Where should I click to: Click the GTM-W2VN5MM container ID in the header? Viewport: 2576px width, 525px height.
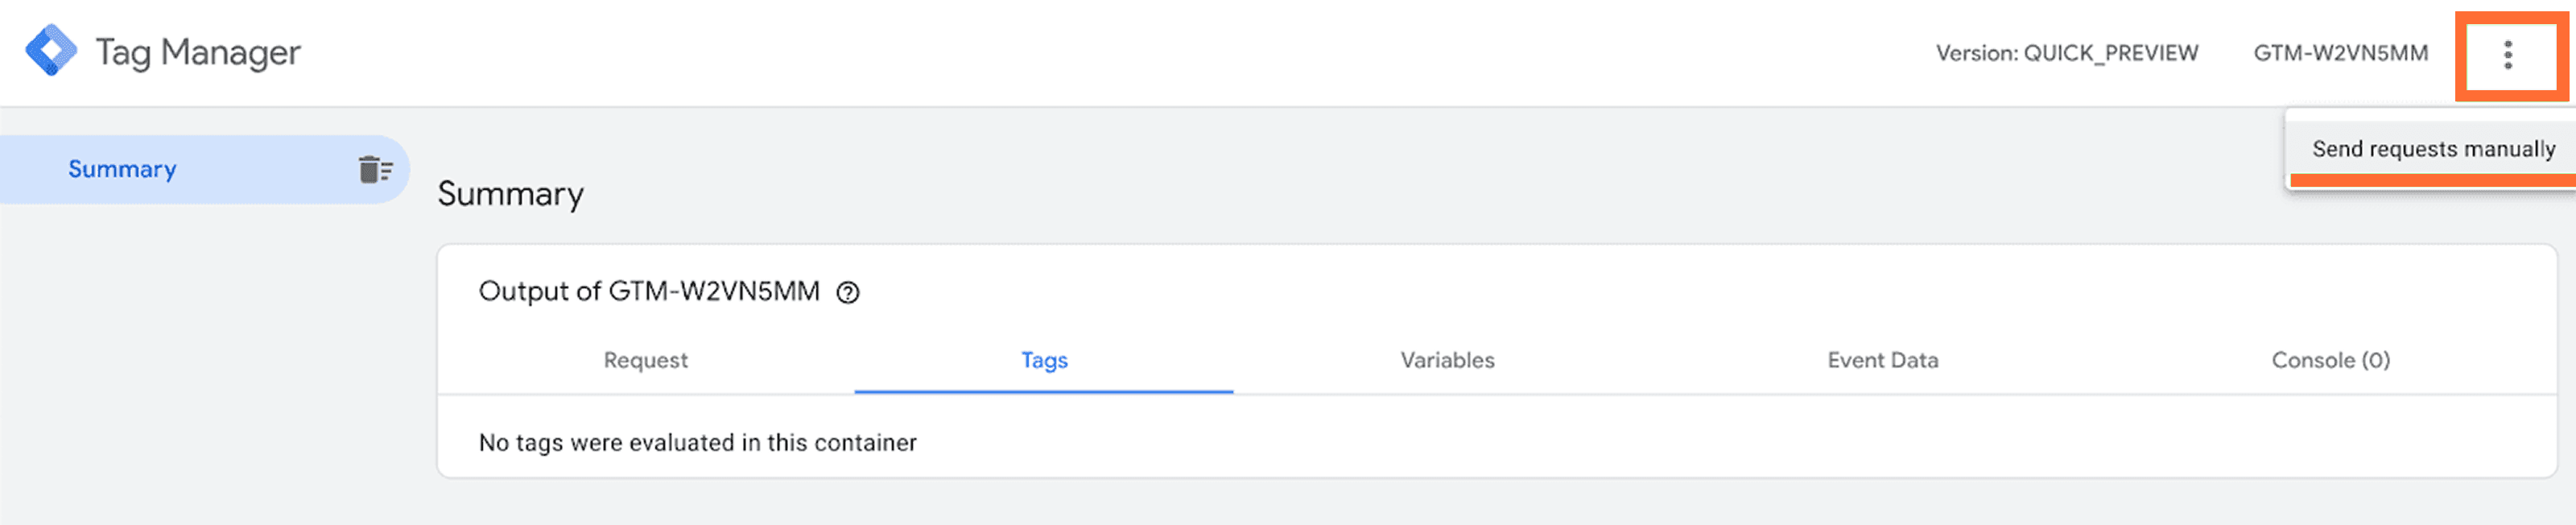point(2340,53)
